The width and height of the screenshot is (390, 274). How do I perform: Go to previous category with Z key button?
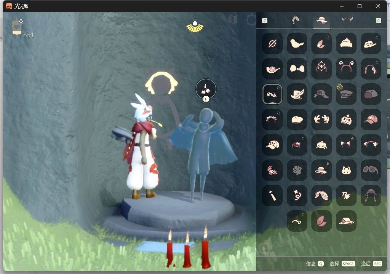tap(265, 21)
